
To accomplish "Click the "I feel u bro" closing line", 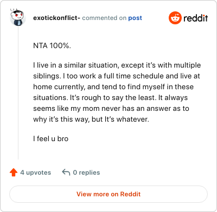I will point(50,138).
